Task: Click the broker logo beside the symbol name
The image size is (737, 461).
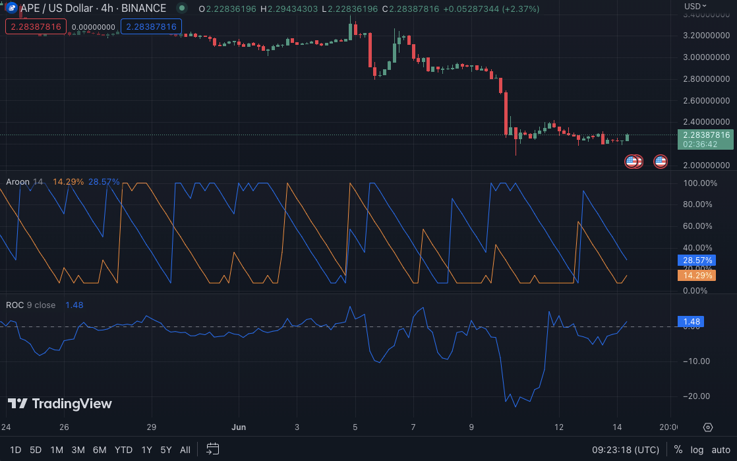Action: [x=11, y=8]
